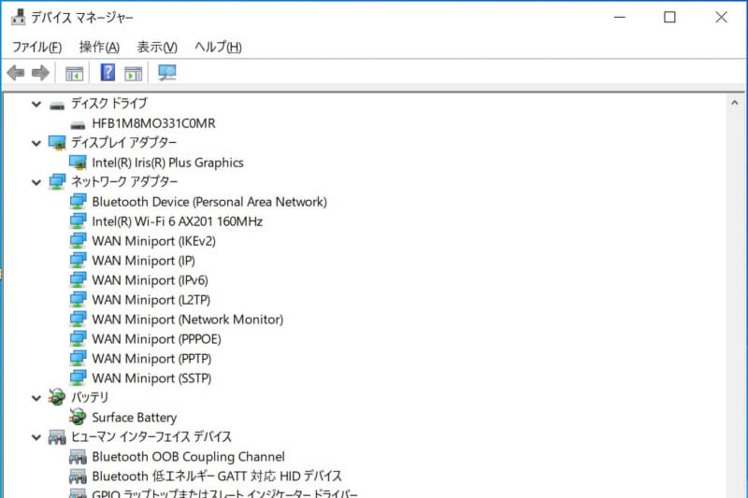Collapse the ヒューマン インターフェイス デバイス node
The image size is (748, 498).
tap(36, 437)
